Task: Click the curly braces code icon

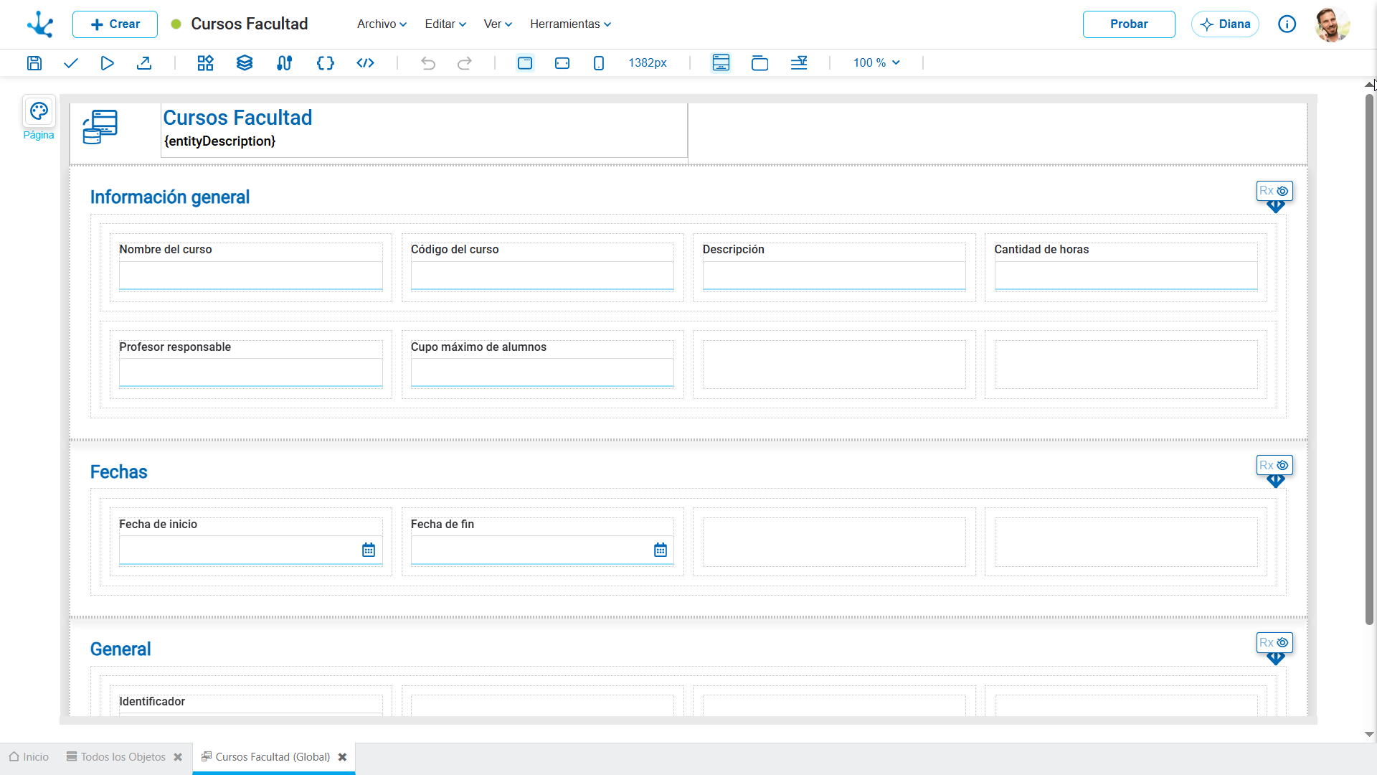Action: (326, 63)
